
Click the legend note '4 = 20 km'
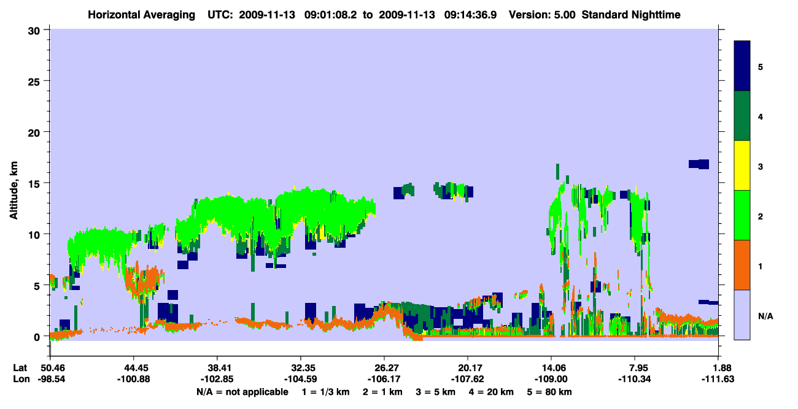(492, 392)
